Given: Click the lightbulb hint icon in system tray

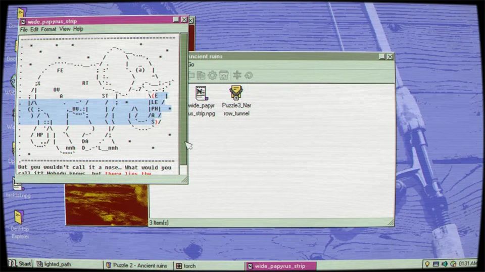Looking at the screenshot, I should point(427,264).
